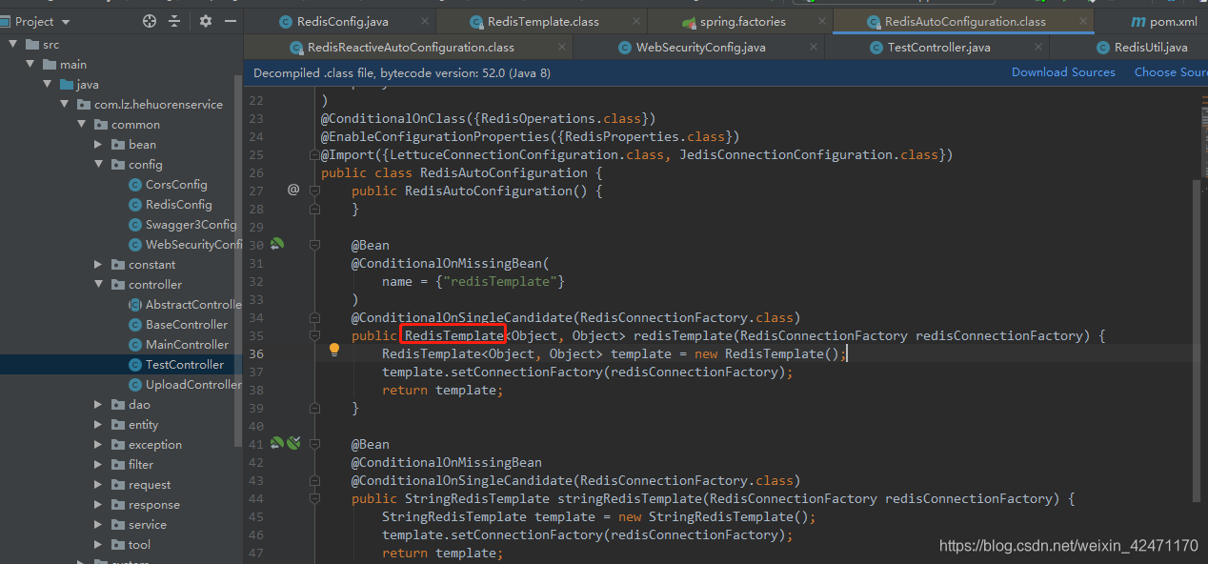Open the Project view dropdown
1208x564 pixels.
click(x=66, y=22)
